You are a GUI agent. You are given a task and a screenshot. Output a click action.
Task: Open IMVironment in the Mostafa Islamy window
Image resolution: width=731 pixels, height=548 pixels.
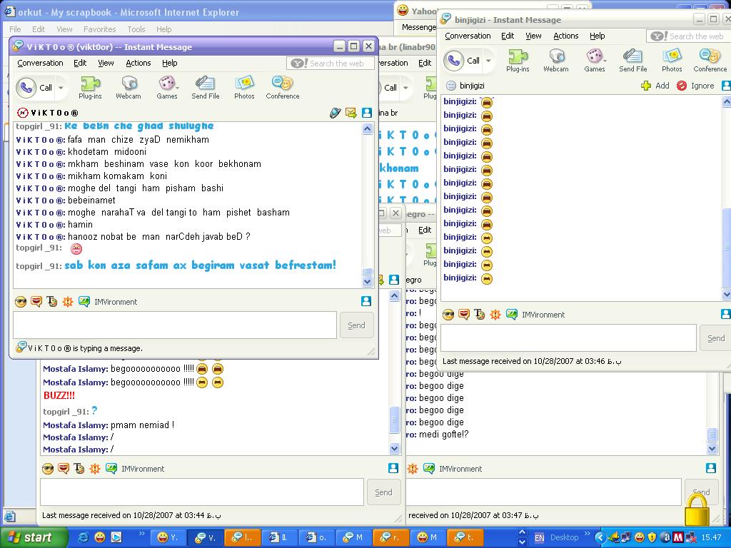135,469
